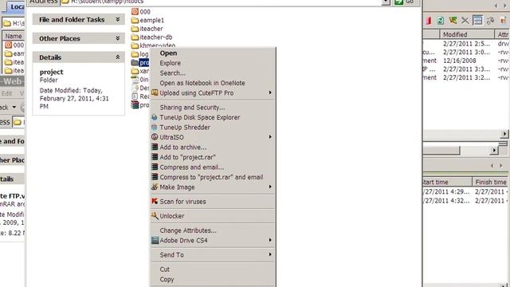Click the list view icon in CuteFTP toolbar
510x287 pixels.
[x=477, y=20]
